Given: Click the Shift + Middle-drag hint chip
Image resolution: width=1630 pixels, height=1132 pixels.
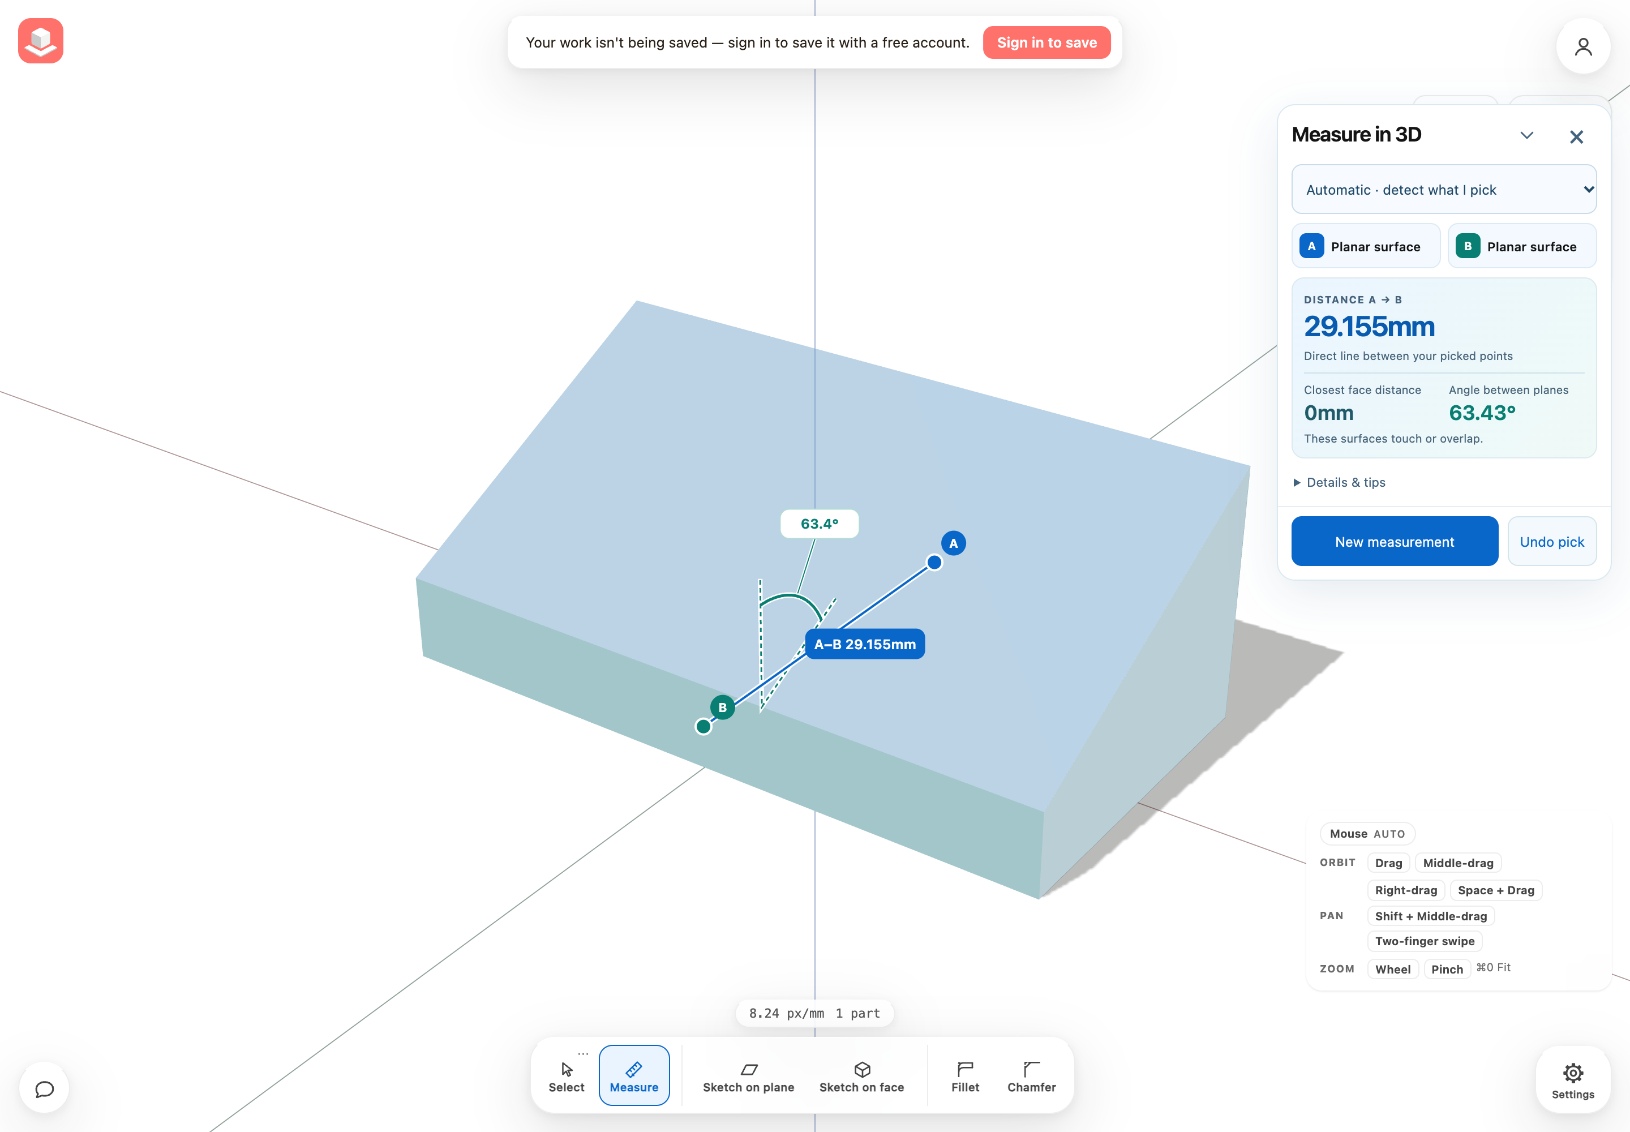Looking at the screenshot, I should (x=1430, y=916).
